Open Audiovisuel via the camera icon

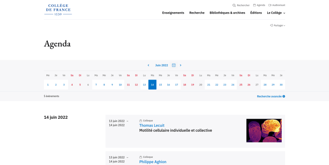point(270,5)
